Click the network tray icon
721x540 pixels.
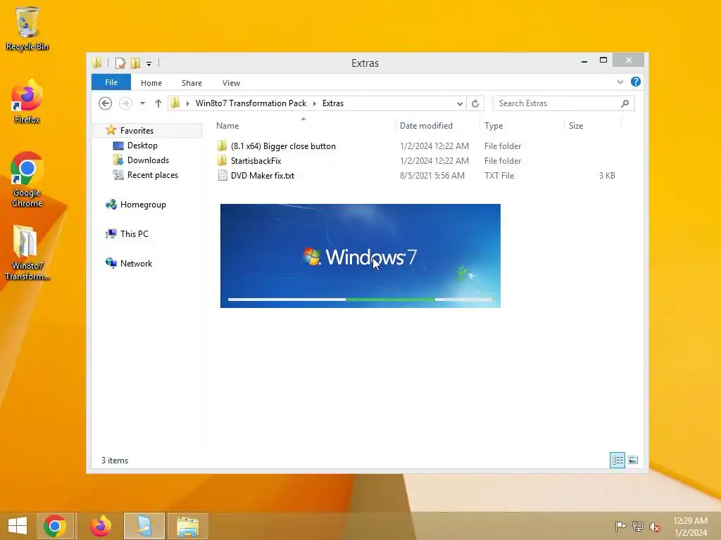click(638, 526)
